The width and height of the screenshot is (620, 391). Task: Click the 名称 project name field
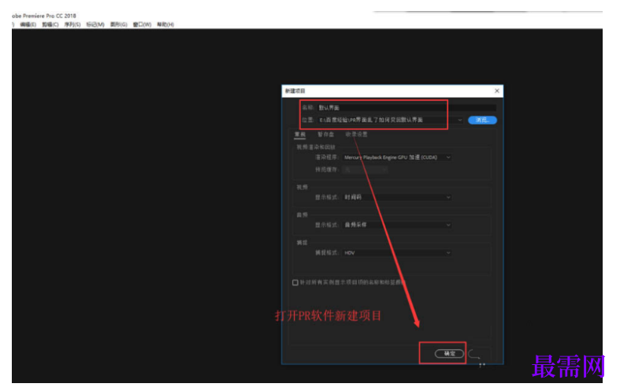pos(407,108)
